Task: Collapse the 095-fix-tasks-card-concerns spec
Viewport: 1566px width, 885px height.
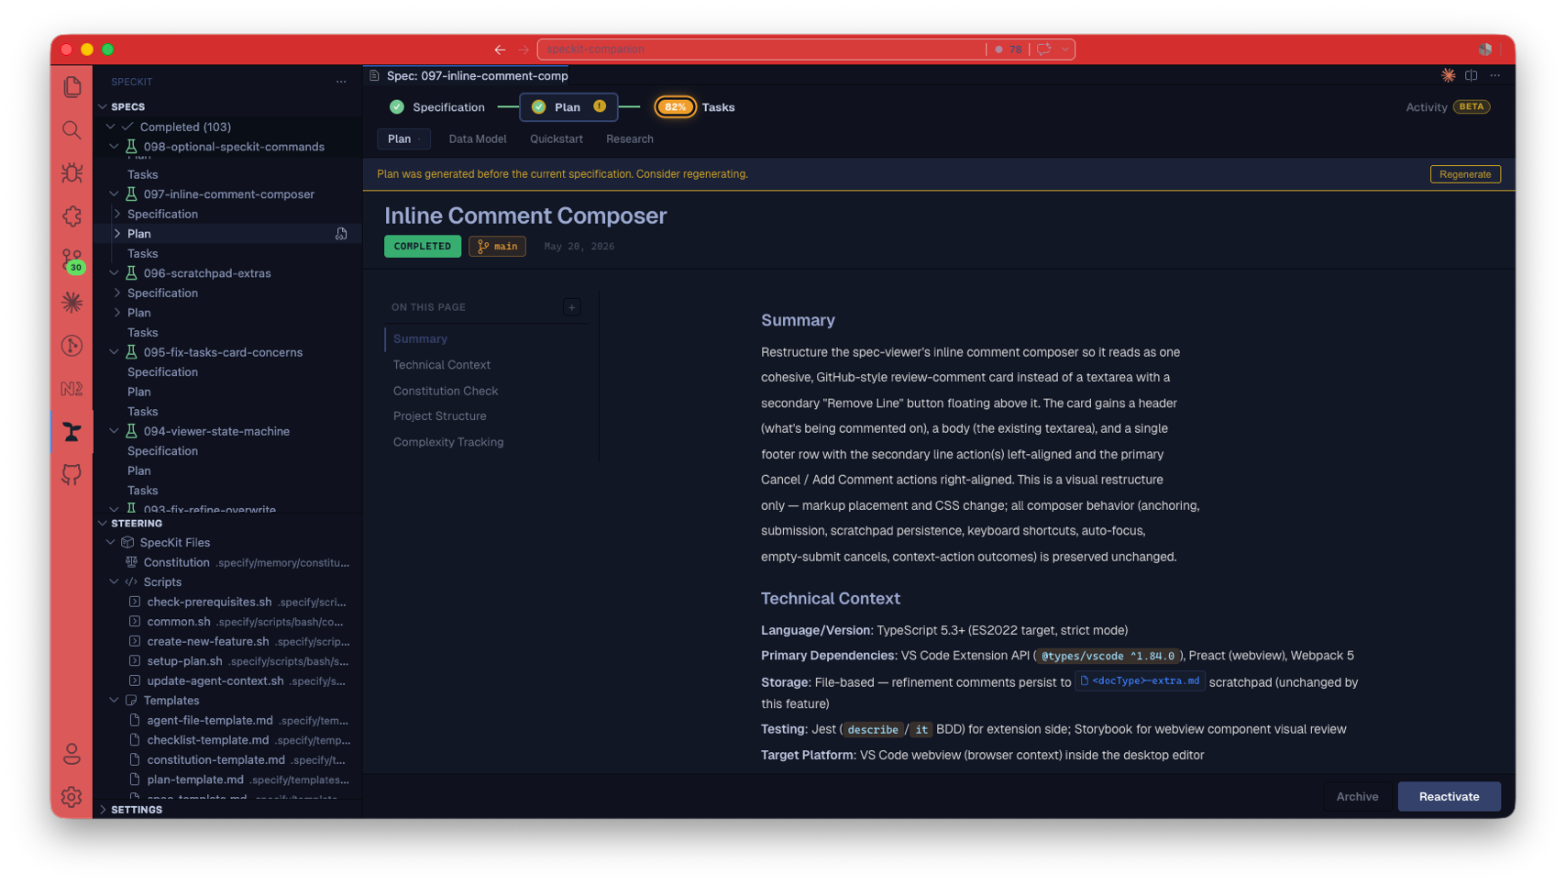Action: 114,352
